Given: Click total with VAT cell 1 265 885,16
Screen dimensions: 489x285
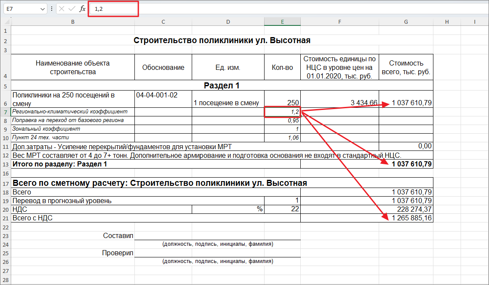Looking at the screenshot, I should pos(406,218).
